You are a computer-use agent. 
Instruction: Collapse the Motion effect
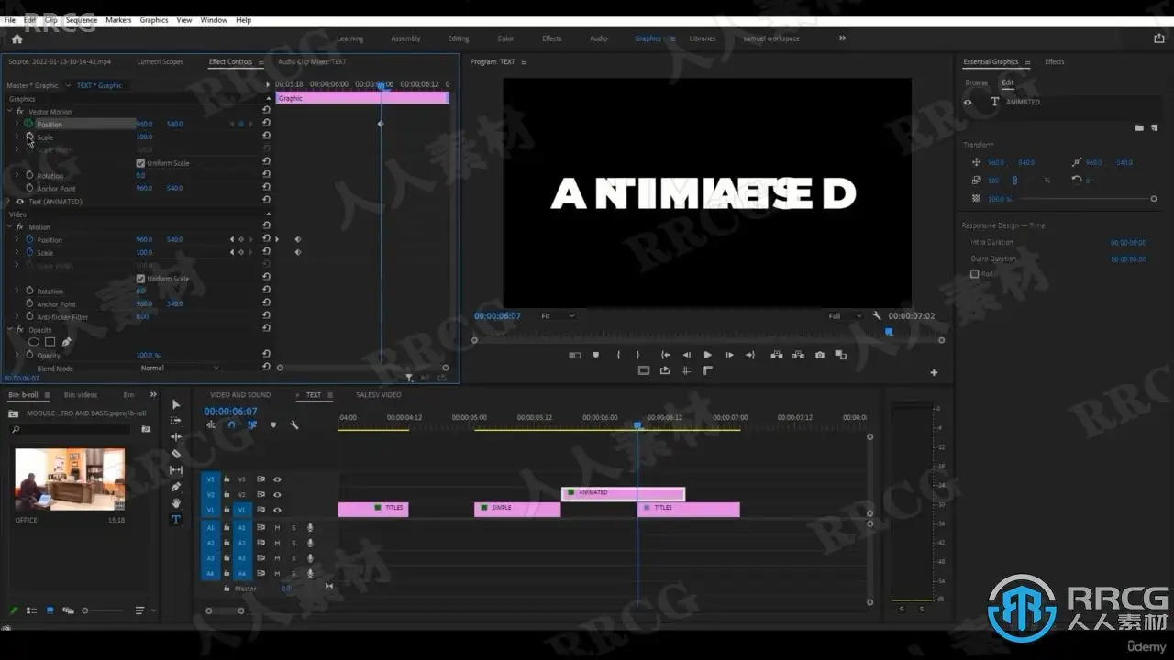[8, 227]
